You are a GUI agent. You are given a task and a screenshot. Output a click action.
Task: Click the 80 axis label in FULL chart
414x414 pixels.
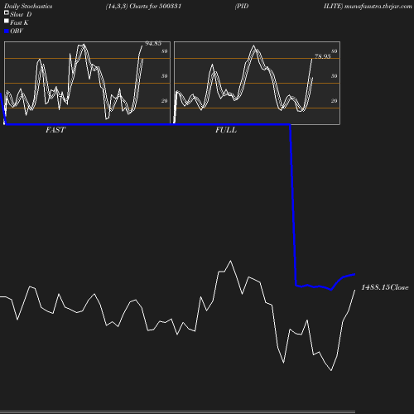[x=334, y=51]
